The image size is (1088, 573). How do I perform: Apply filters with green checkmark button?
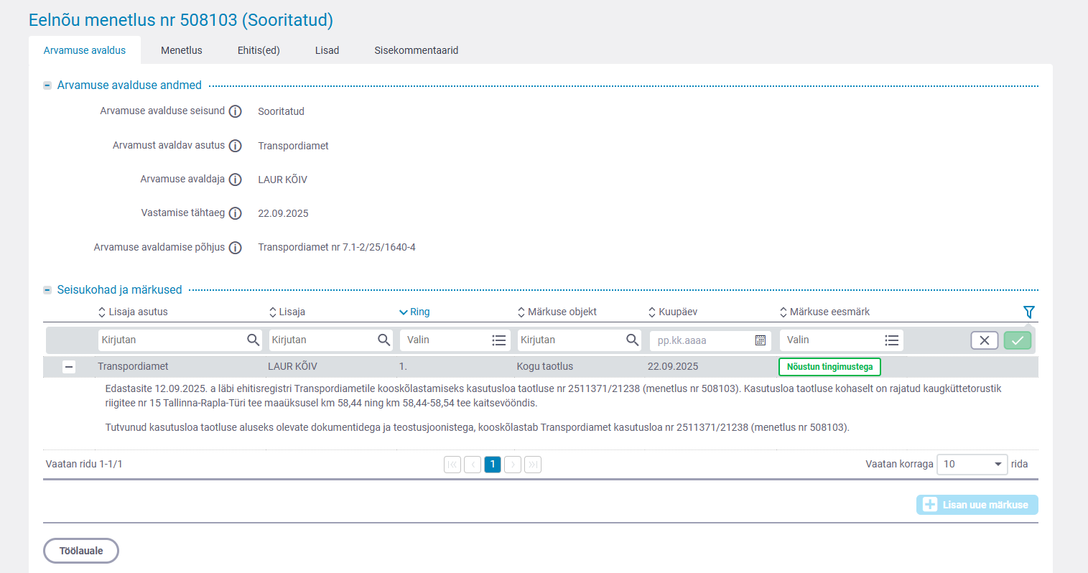click(x=1017, y=340)
